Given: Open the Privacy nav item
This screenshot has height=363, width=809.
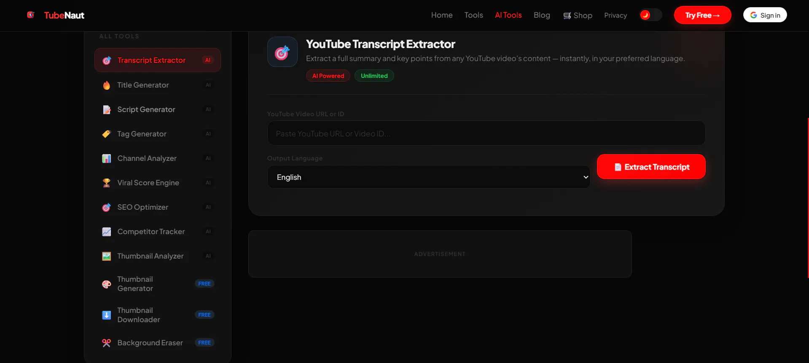Looking at the screenshot, I should (x=615, y=16).
